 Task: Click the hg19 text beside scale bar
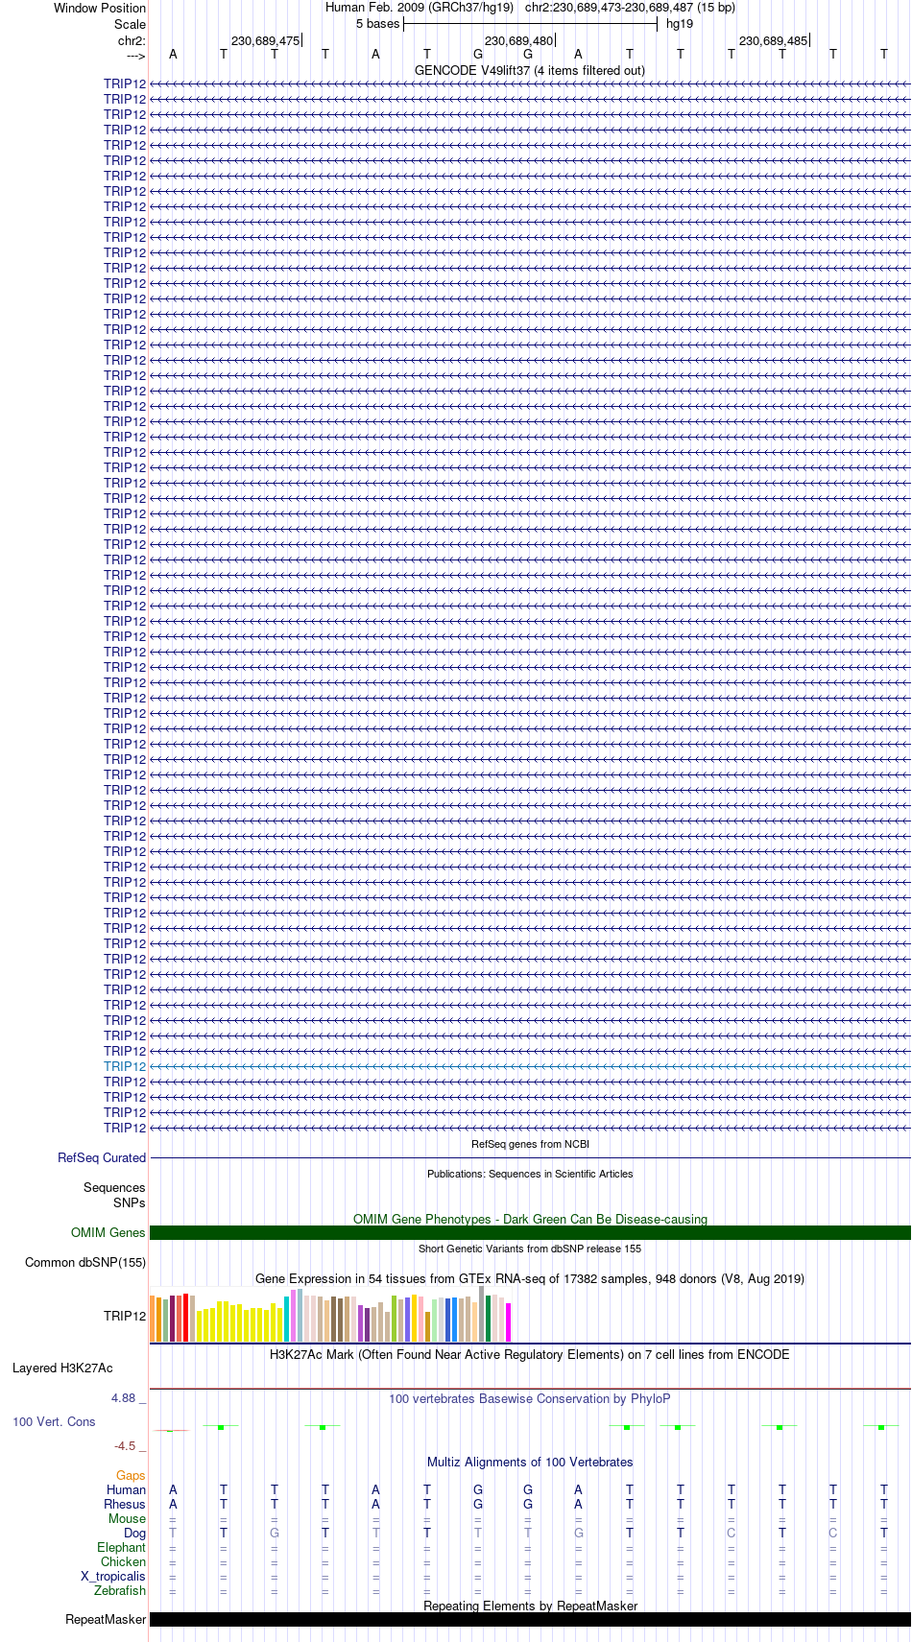pos(680,24)
